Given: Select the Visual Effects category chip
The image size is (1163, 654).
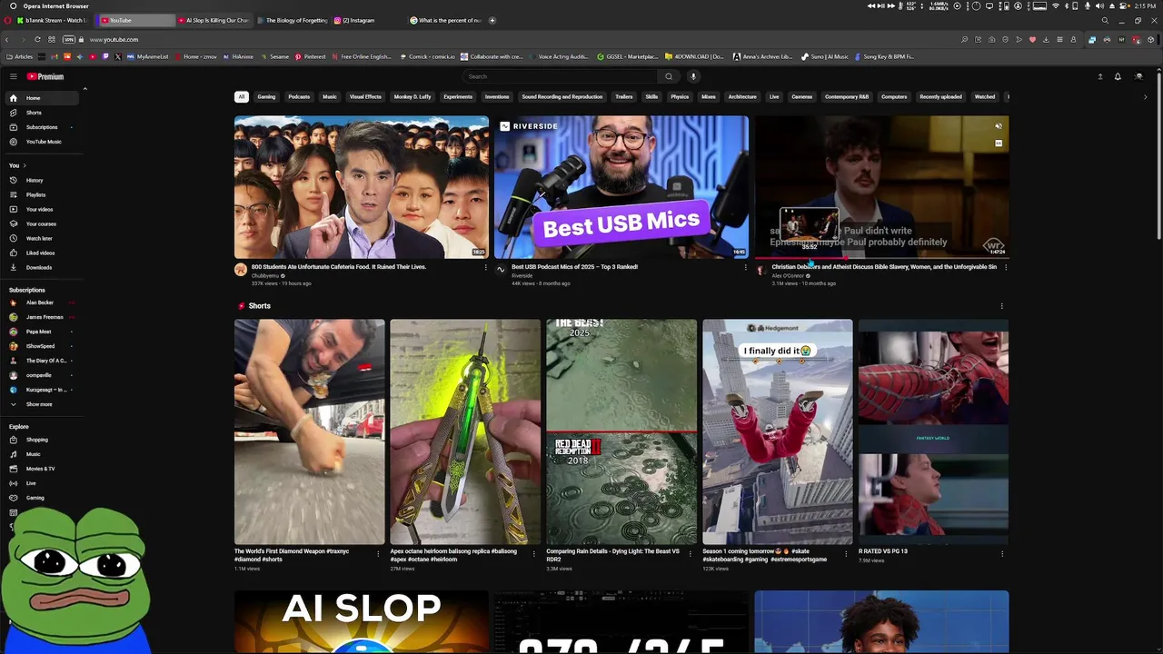Looking at the screenshot, I should 365,96.
